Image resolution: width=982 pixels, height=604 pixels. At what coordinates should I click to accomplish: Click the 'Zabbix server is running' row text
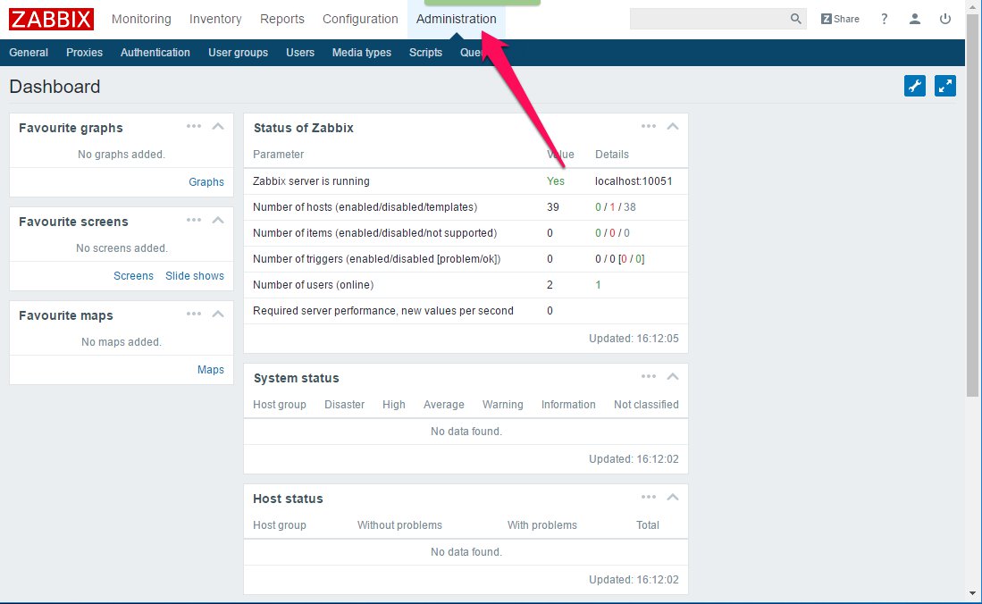tap(311, 181)
